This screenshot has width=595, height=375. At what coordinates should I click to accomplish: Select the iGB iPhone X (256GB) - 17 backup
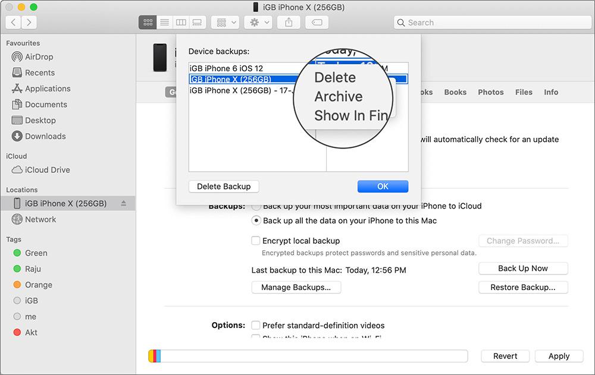[x=240, y=90]
